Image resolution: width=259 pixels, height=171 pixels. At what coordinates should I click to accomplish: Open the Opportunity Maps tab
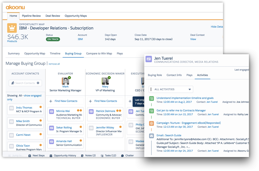click(x=76, y=16)
